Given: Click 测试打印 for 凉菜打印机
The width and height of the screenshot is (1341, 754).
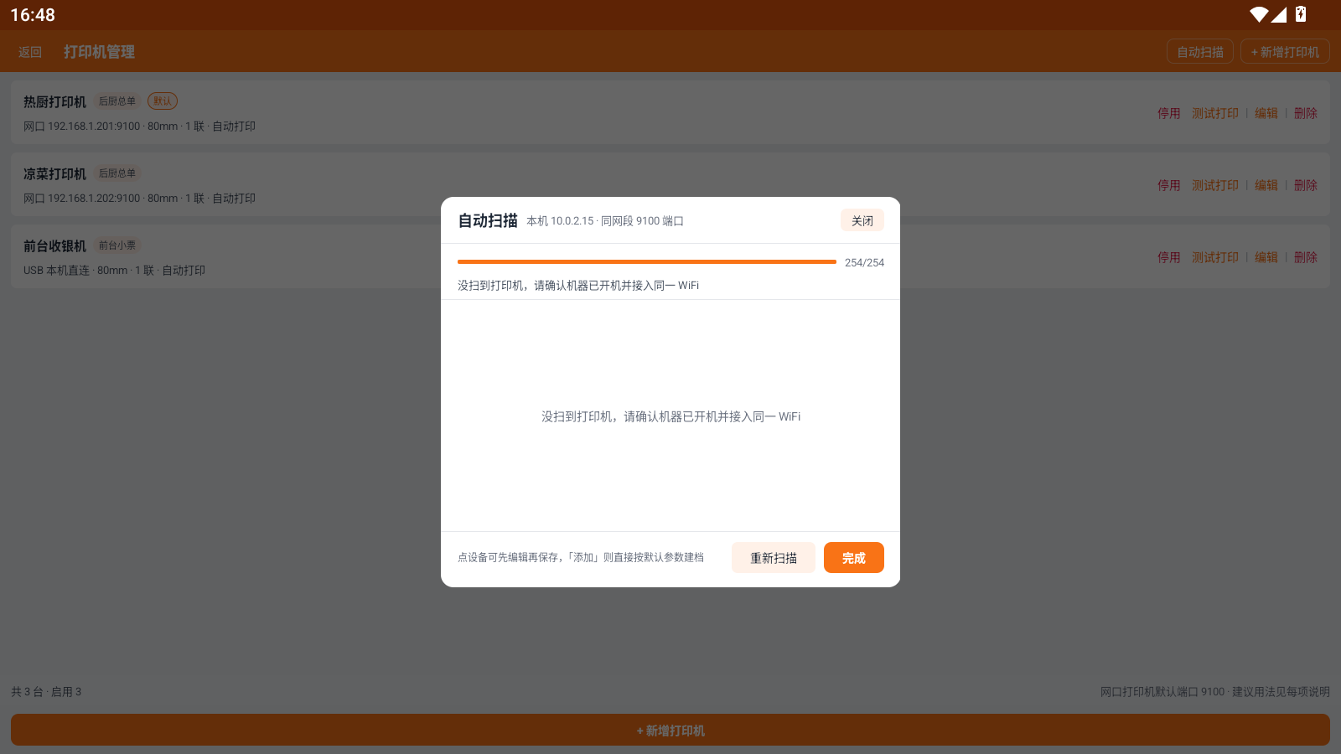Looking at the screenshot, I should (x=1214, y=185).
